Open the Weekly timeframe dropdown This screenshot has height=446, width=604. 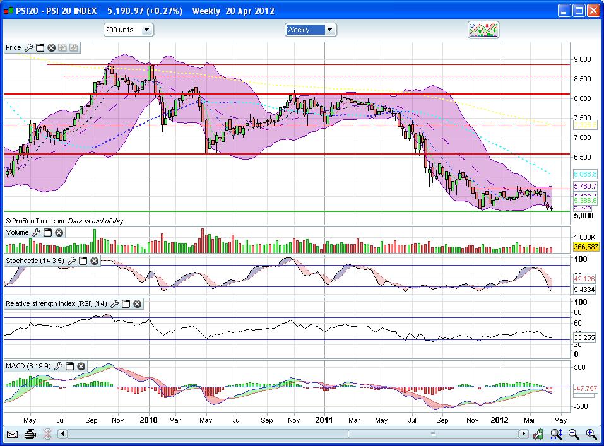pyautogui.click(x=311, y=30)
